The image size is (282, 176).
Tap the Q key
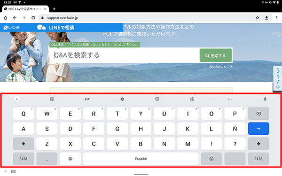point(23,114)
